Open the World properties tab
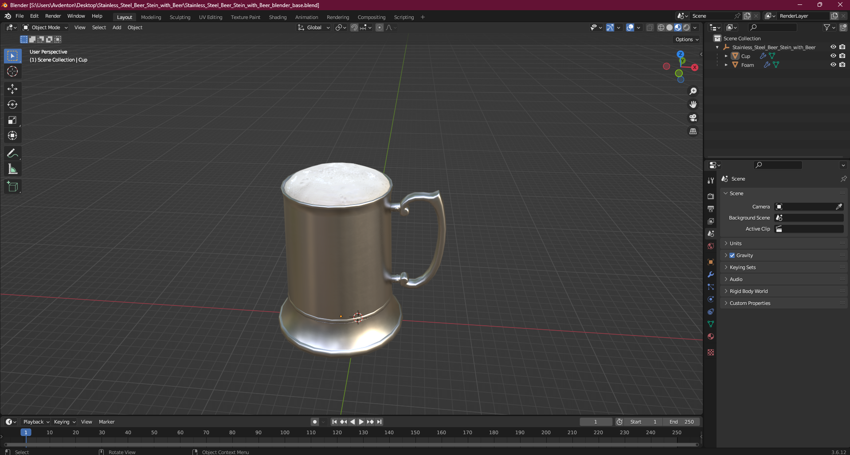 click(711, 246)
